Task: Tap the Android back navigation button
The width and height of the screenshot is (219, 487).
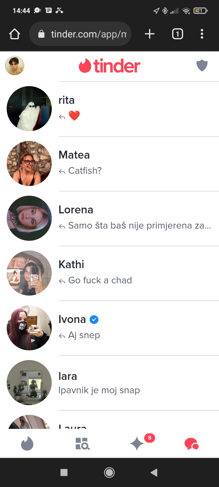Action: 154,472
